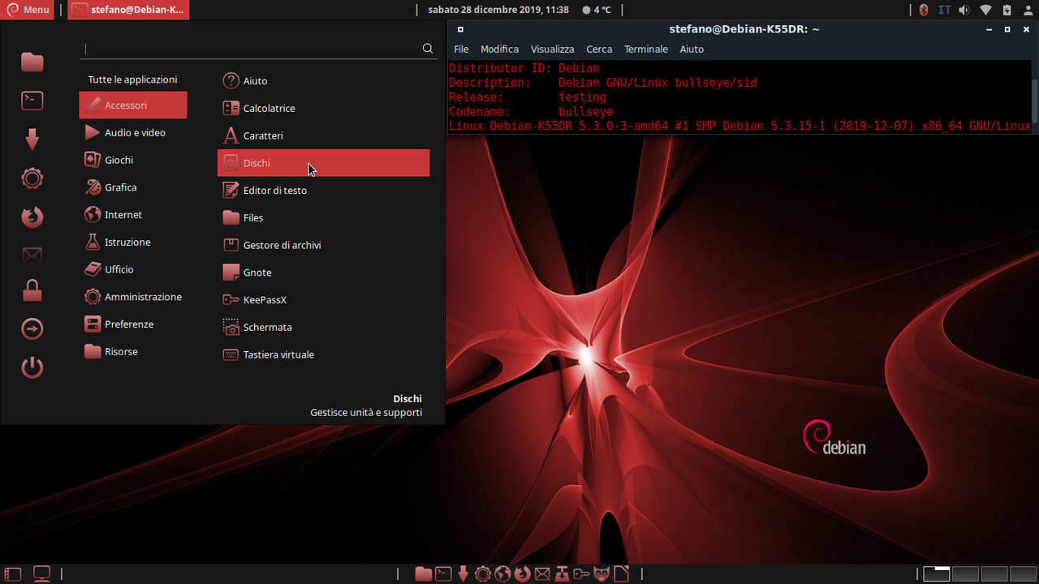Open the user account tray icon

pyautogui.click(x=1028, y=10)
